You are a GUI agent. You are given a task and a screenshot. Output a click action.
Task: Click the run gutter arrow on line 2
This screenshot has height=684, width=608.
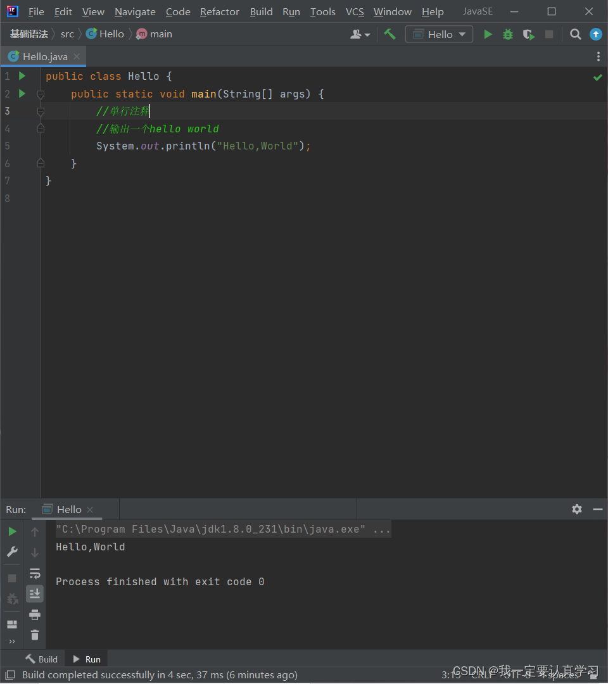[x=22, y=93]
